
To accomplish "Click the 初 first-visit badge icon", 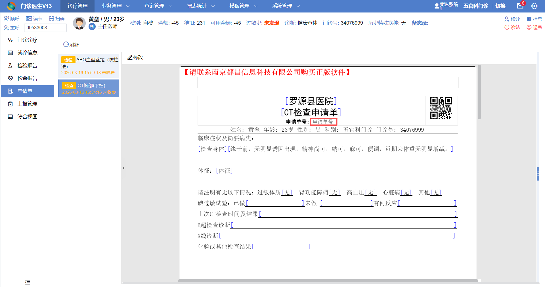I will (x=92, y=27).
